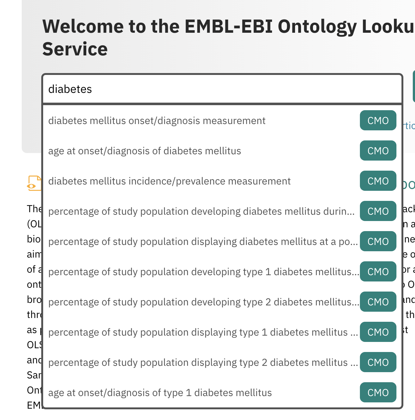Select suggestion age at onset/diagnosis of diabetes mellitus
This screenshot has width=415, height=420.
145,151
